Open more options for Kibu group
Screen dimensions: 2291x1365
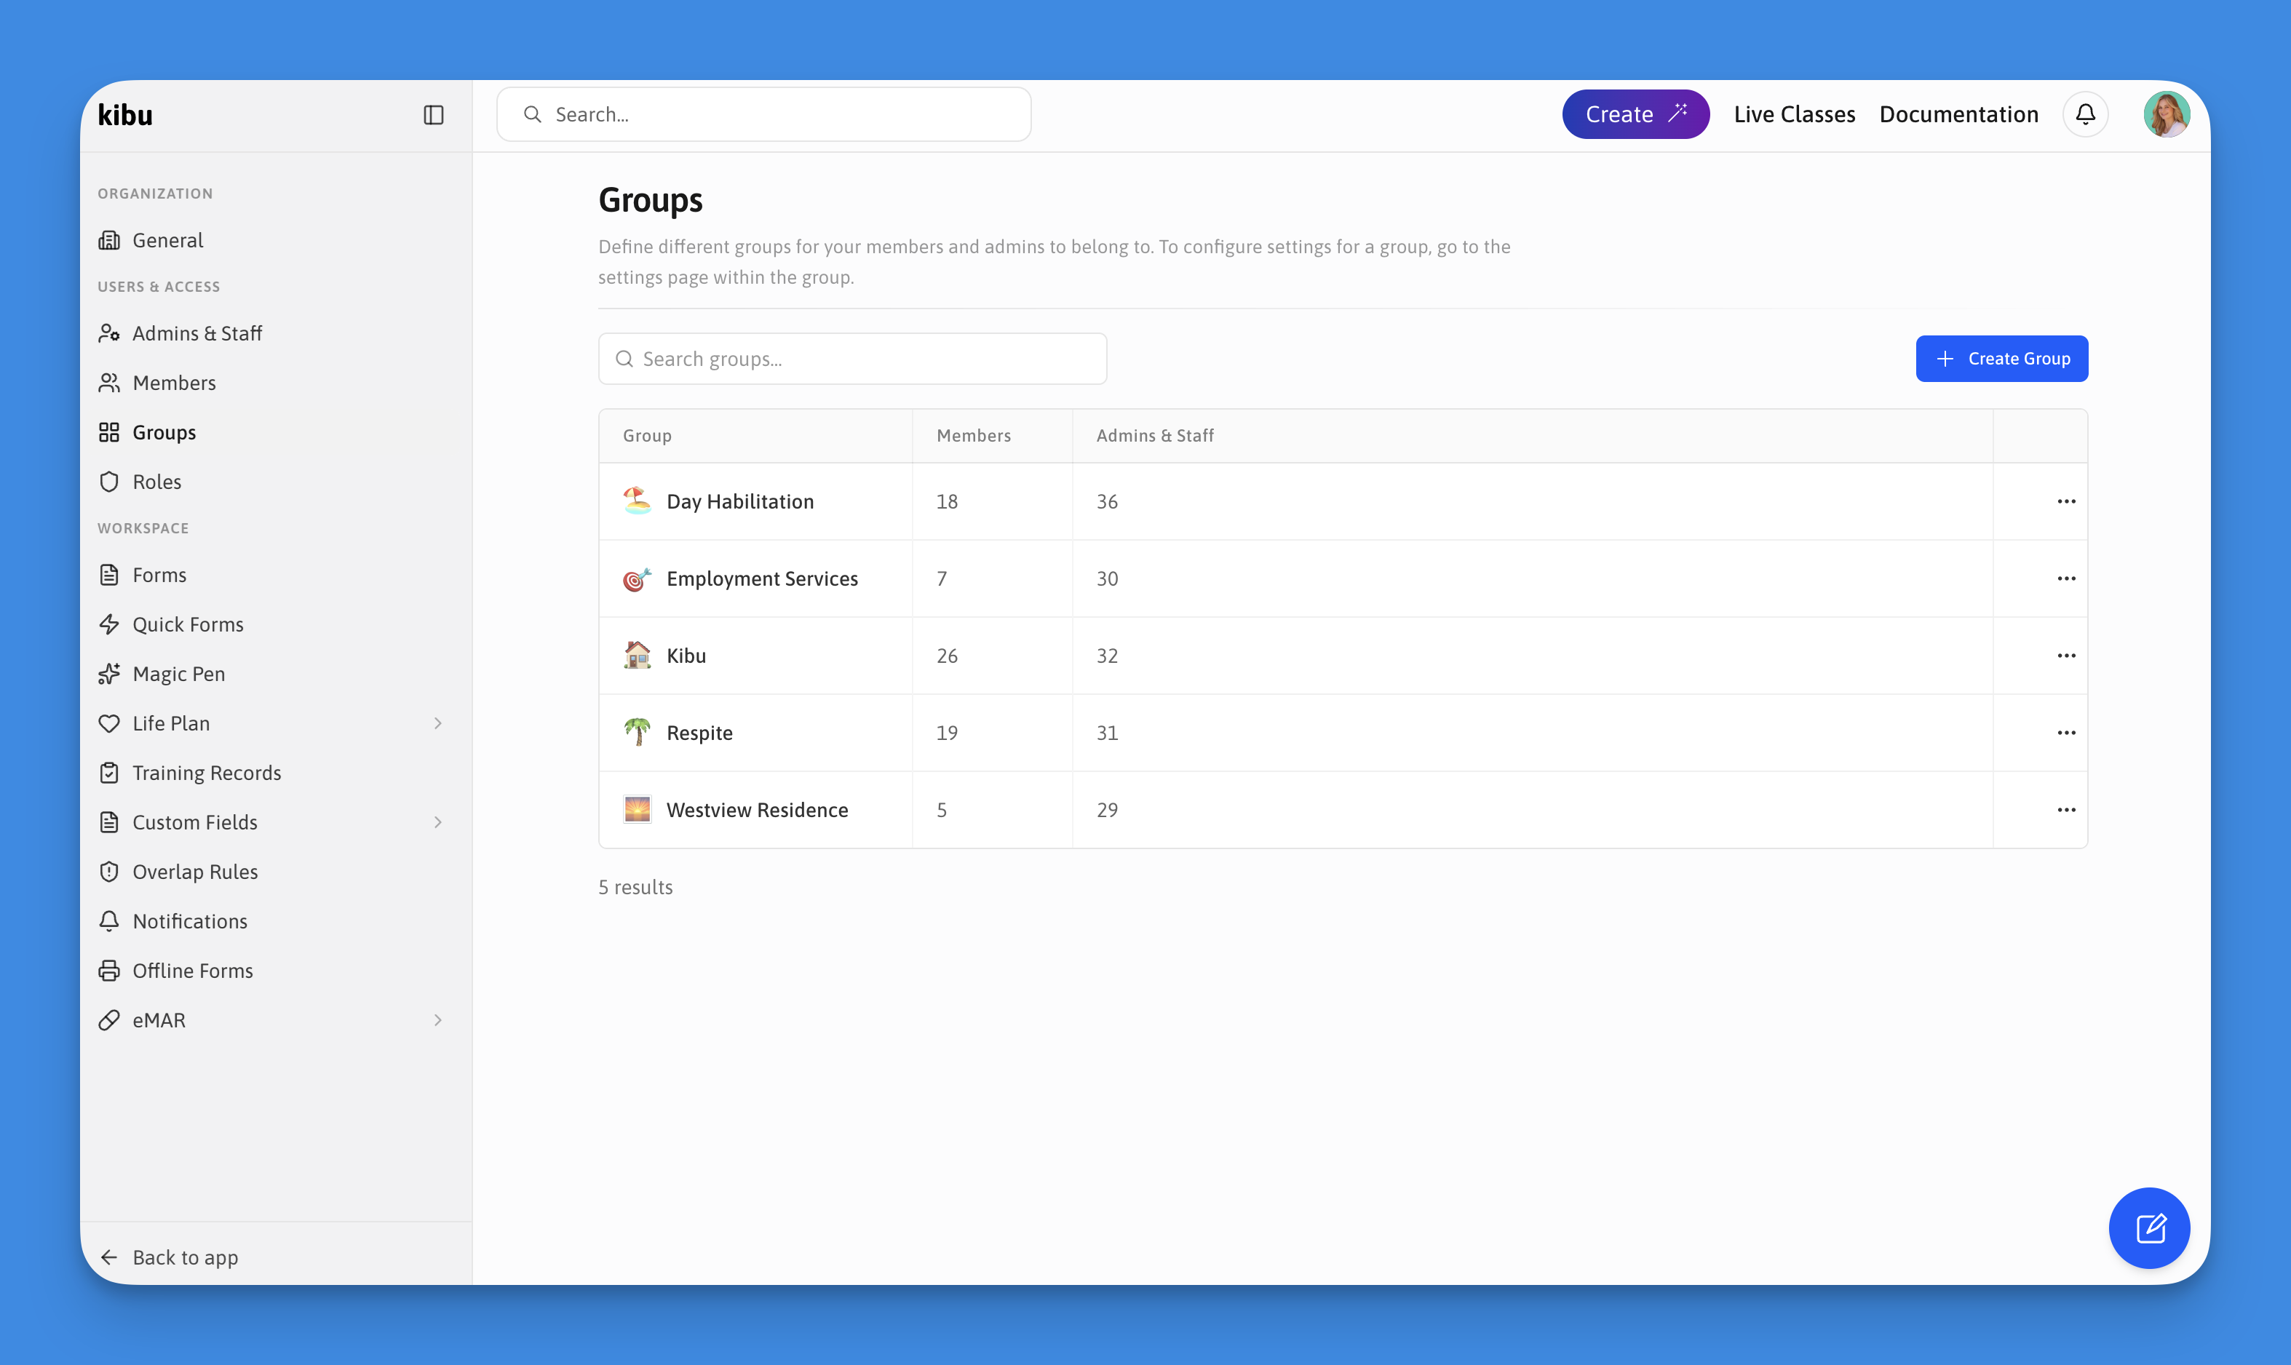[2065, 656]
